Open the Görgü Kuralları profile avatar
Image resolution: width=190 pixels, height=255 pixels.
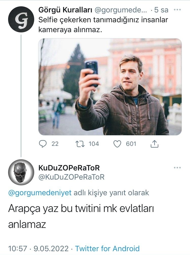click(x=21, y=19)
